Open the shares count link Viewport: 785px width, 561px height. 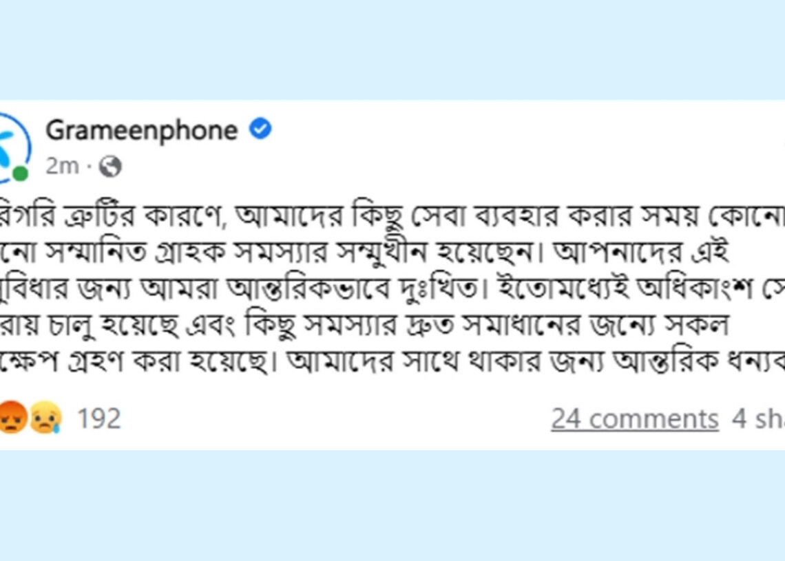coord(757,419)
